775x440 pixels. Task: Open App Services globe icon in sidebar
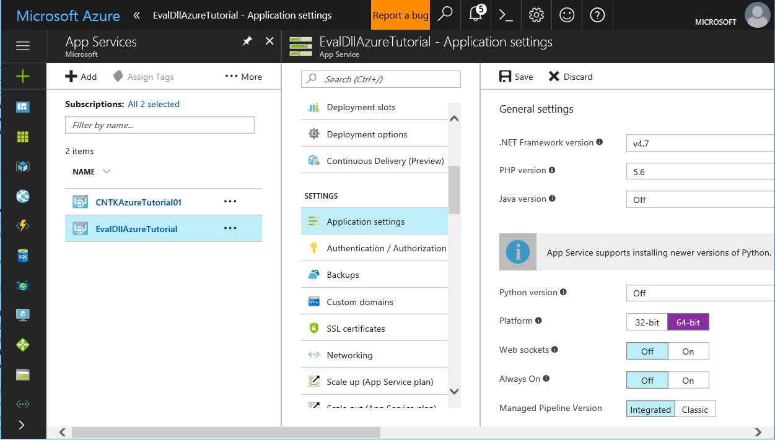23,196
